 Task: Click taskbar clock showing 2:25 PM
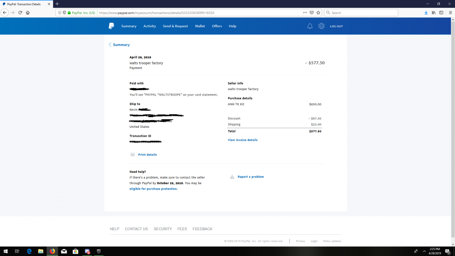click(x=435, y=251)
